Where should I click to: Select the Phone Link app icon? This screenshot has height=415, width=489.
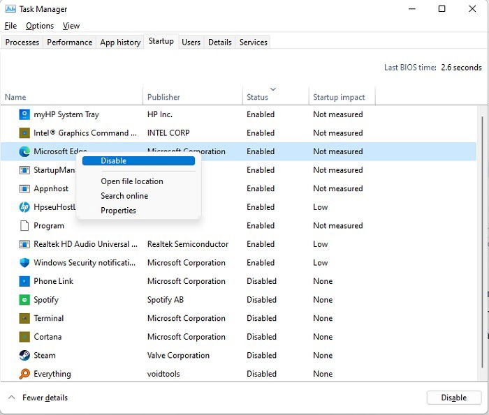24,281
